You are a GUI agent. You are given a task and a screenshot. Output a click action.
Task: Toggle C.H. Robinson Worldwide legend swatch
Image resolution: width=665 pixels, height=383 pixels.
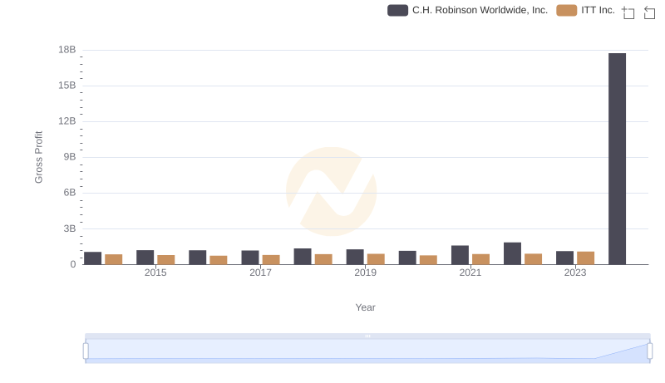(397, 10)
